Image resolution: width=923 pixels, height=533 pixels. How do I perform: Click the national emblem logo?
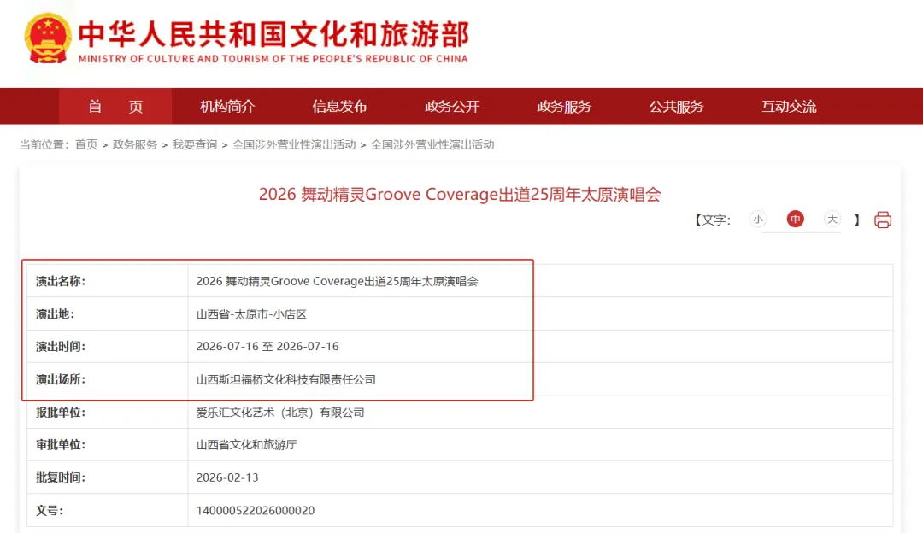(x=48, y=38)
